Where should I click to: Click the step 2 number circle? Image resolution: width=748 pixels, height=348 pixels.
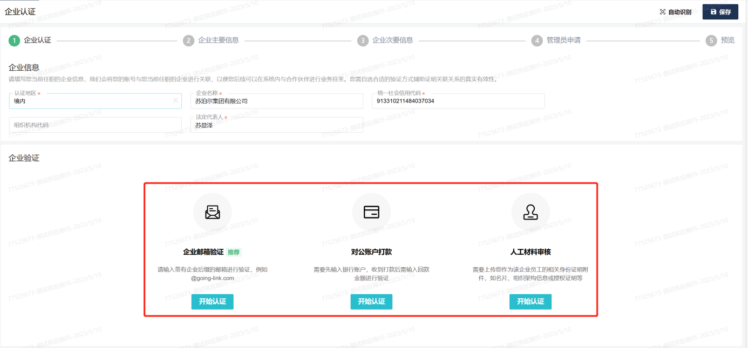point(188,40)
